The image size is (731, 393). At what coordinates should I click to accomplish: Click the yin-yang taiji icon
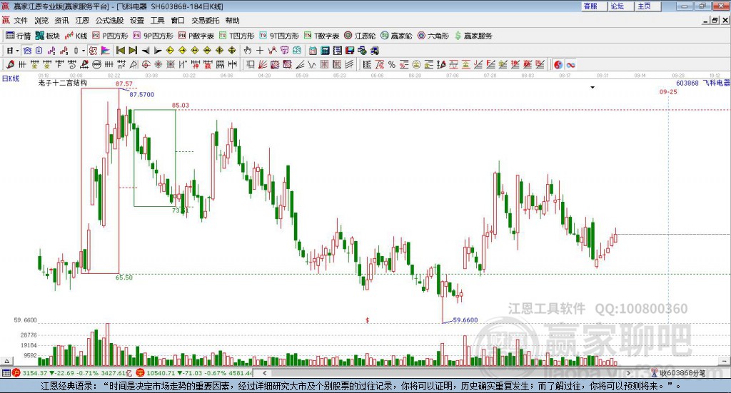(558, 65)
